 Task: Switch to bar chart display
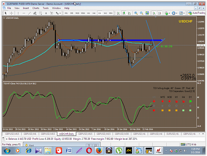(x=118, y=13)
